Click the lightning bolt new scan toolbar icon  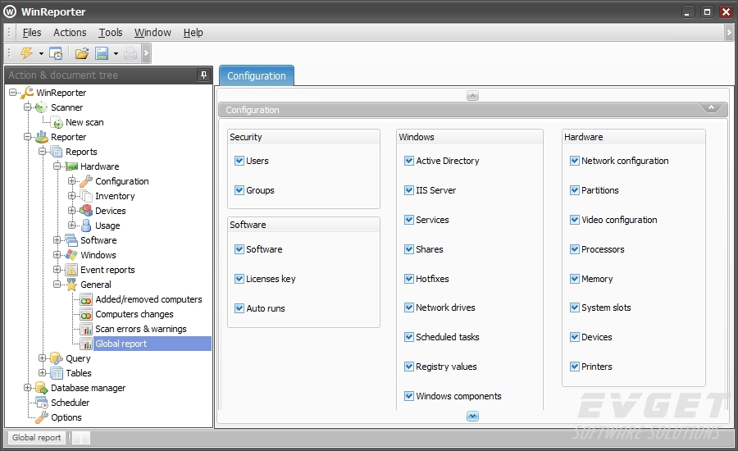pos(26,53)
